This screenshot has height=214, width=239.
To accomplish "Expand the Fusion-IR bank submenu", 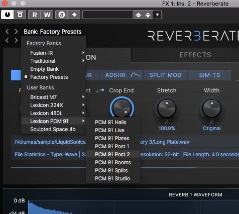I will click(x=54, y=53).
